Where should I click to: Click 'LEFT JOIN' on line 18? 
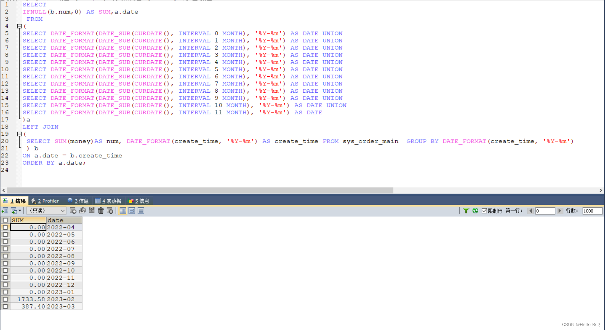coord(40,127)
